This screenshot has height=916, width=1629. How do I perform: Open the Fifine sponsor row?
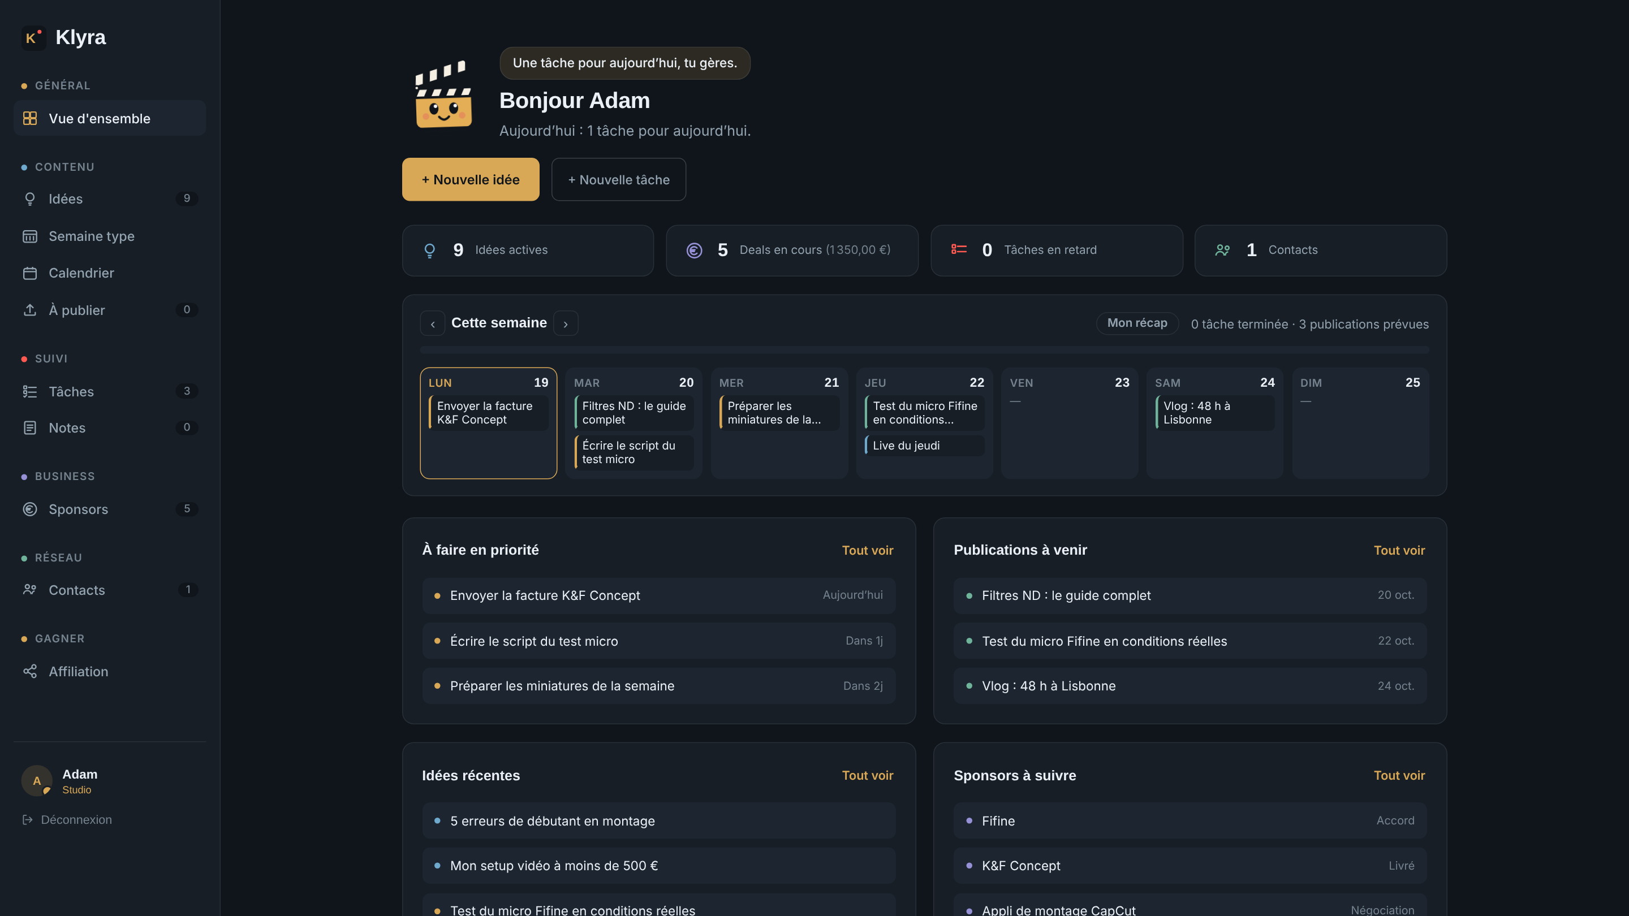[x=1190, y=820]
